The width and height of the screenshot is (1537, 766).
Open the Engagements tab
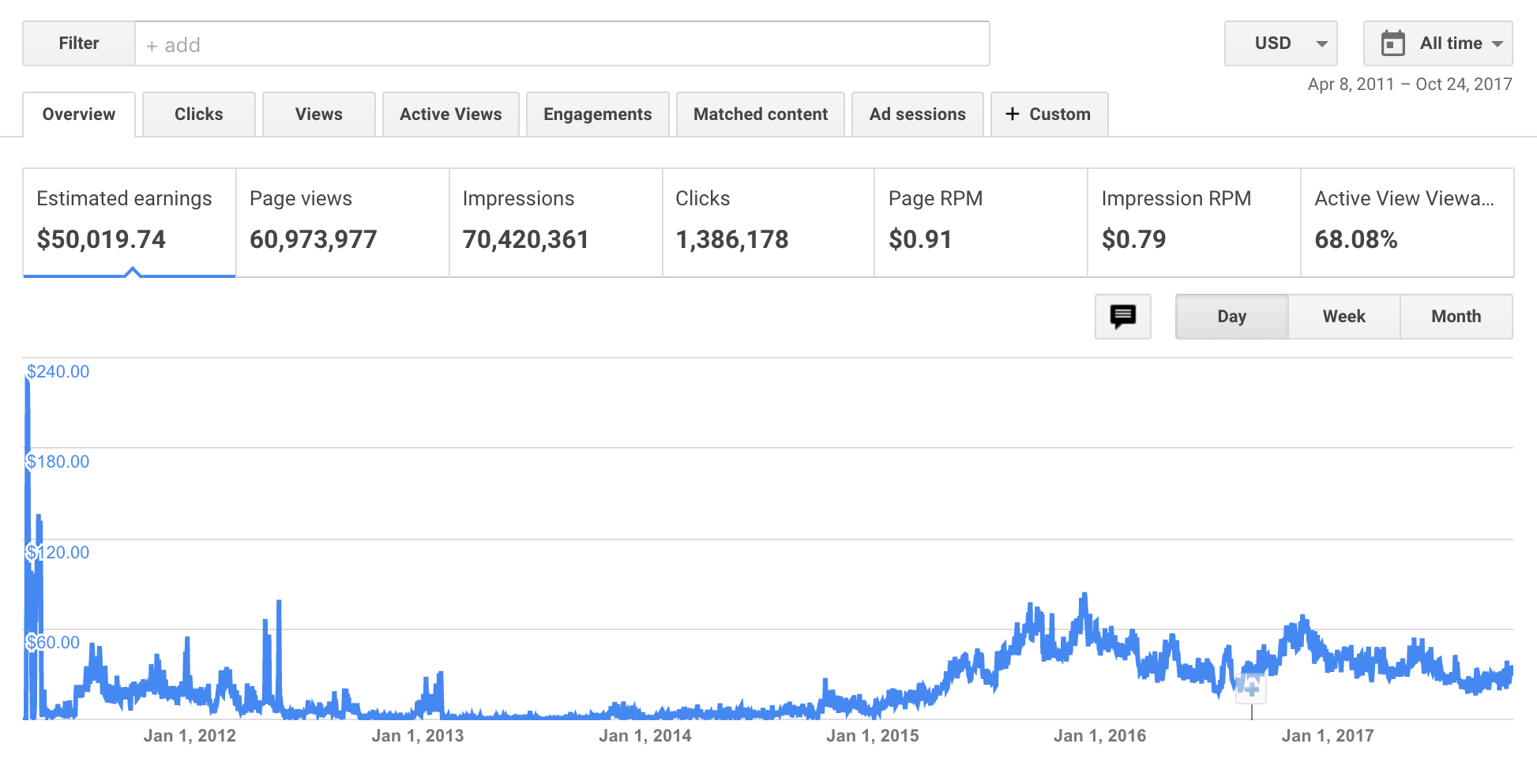[x=597, y=115]
